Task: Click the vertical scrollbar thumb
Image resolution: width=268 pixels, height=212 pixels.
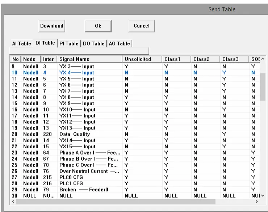Action: coord(263,87)
